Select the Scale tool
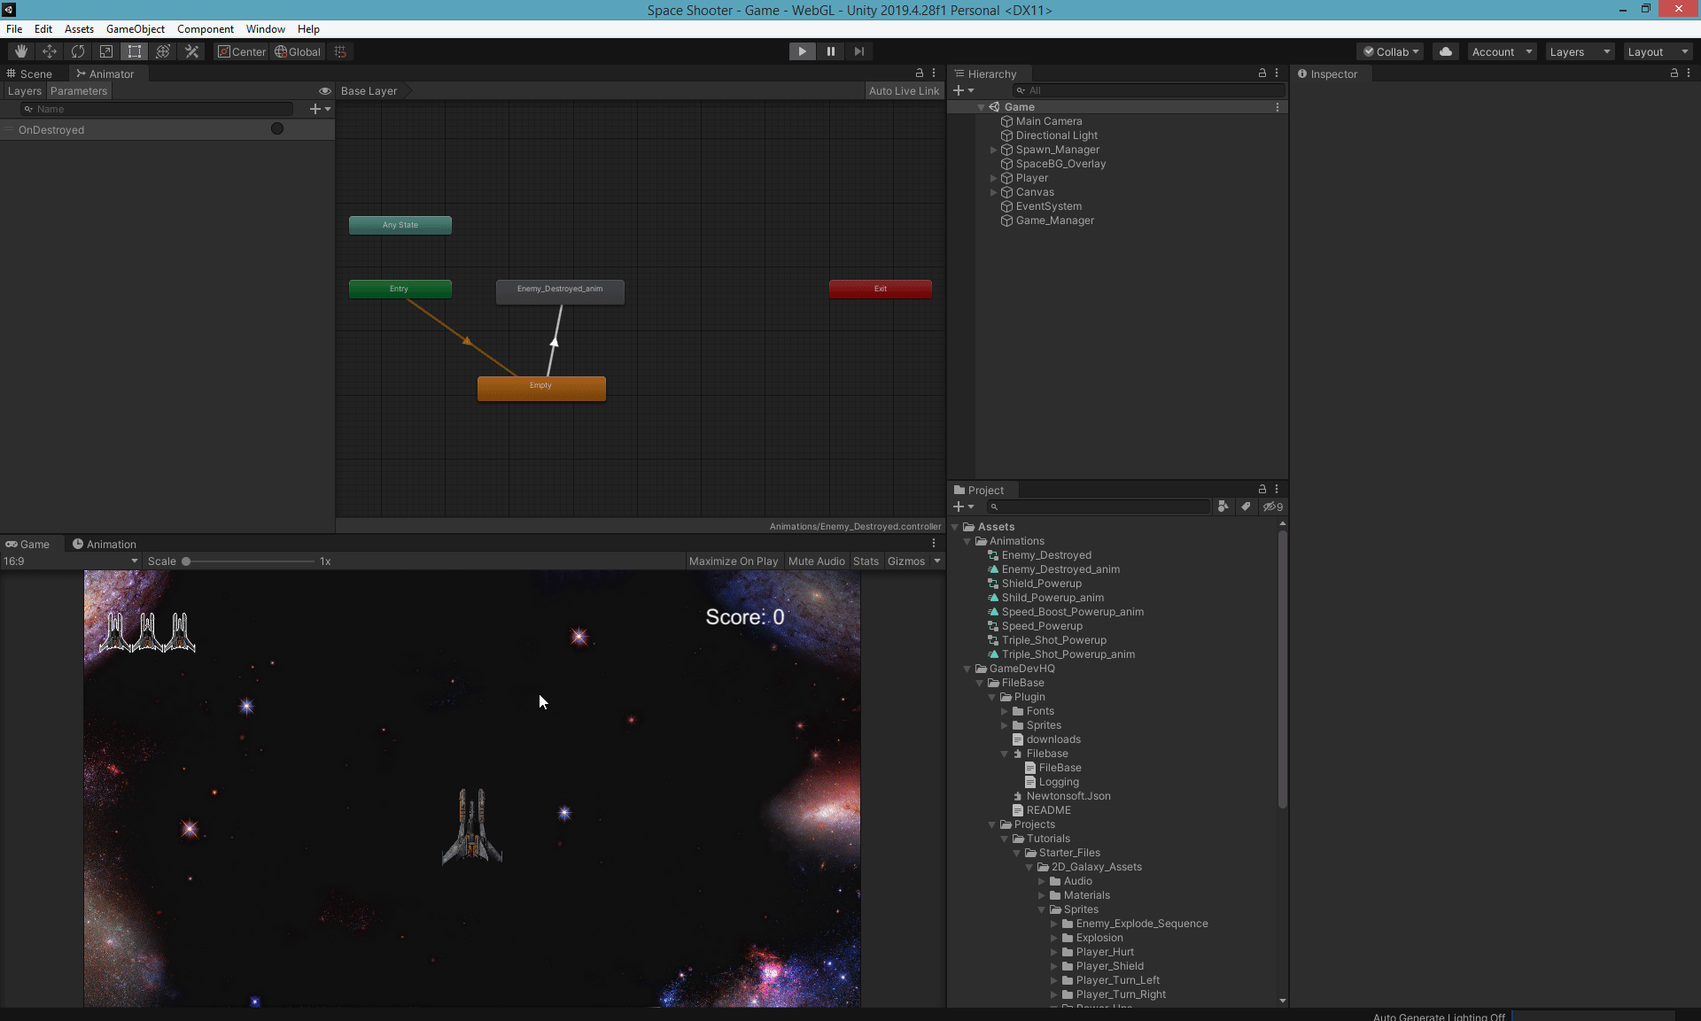 pos(106,51)
